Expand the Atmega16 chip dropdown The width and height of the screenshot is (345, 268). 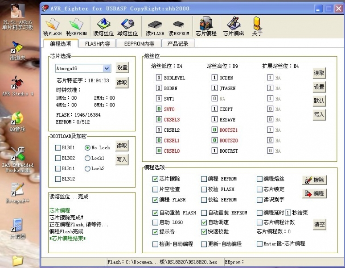click(107, 68)
